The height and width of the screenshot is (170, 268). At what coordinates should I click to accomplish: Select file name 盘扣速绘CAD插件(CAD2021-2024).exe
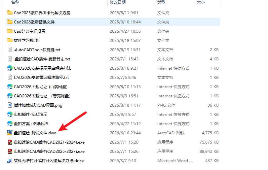[x=49, y=142]
